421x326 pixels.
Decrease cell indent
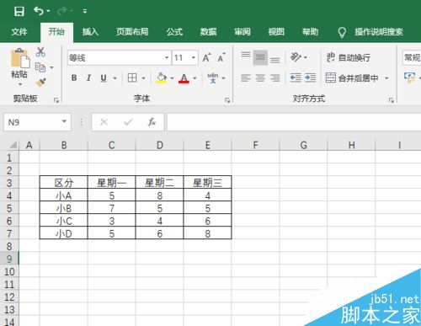(x=296, y=77)
